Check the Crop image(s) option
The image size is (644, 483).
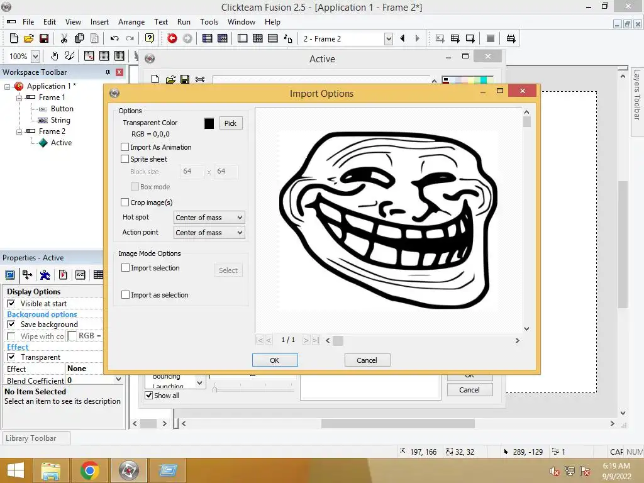pyautogui.click(x=125, y=203)
